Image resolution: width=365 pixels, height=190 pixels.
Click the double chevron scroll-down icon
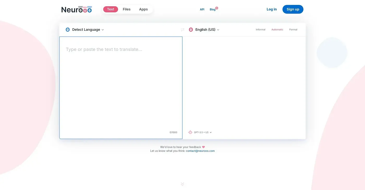tap(182, 184)
